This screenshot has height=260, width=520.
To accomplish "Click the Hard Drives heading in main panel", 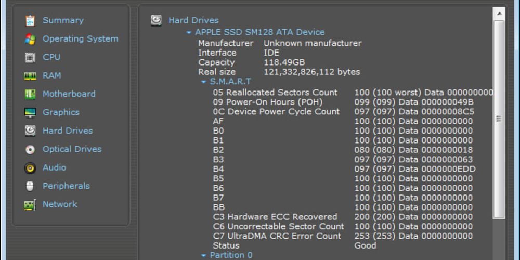I will [193, 20].
